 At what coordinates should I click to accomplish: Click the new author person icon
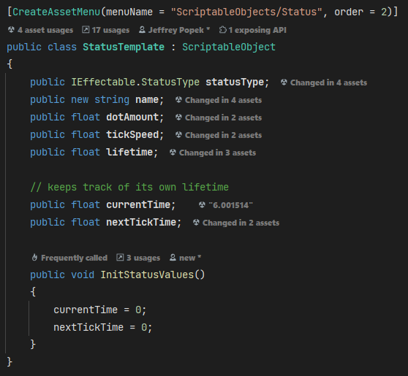173,258
